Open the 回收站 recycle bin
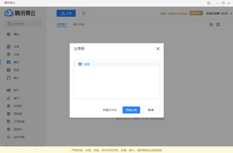The height and width of the screenshot is (153, 233). tap(14, 129)
